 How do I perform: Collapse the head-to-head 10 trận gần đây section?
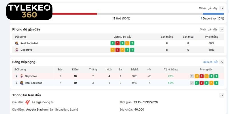pyautogui.click(x=222, y=8)
